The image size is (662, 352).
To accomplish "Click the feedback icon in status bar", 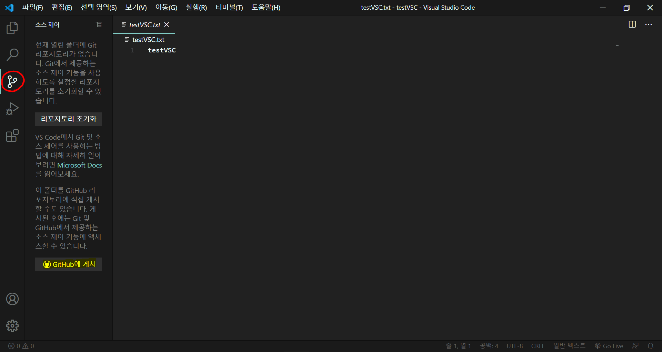I will [635, 346].
